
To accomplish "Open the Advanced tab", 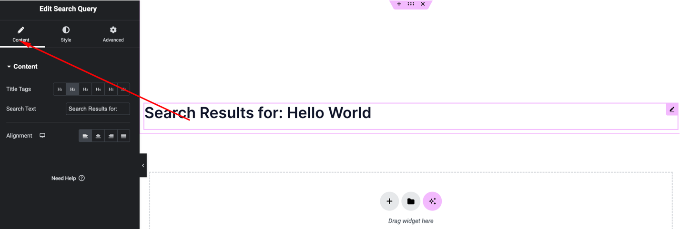I will point(113,34).
